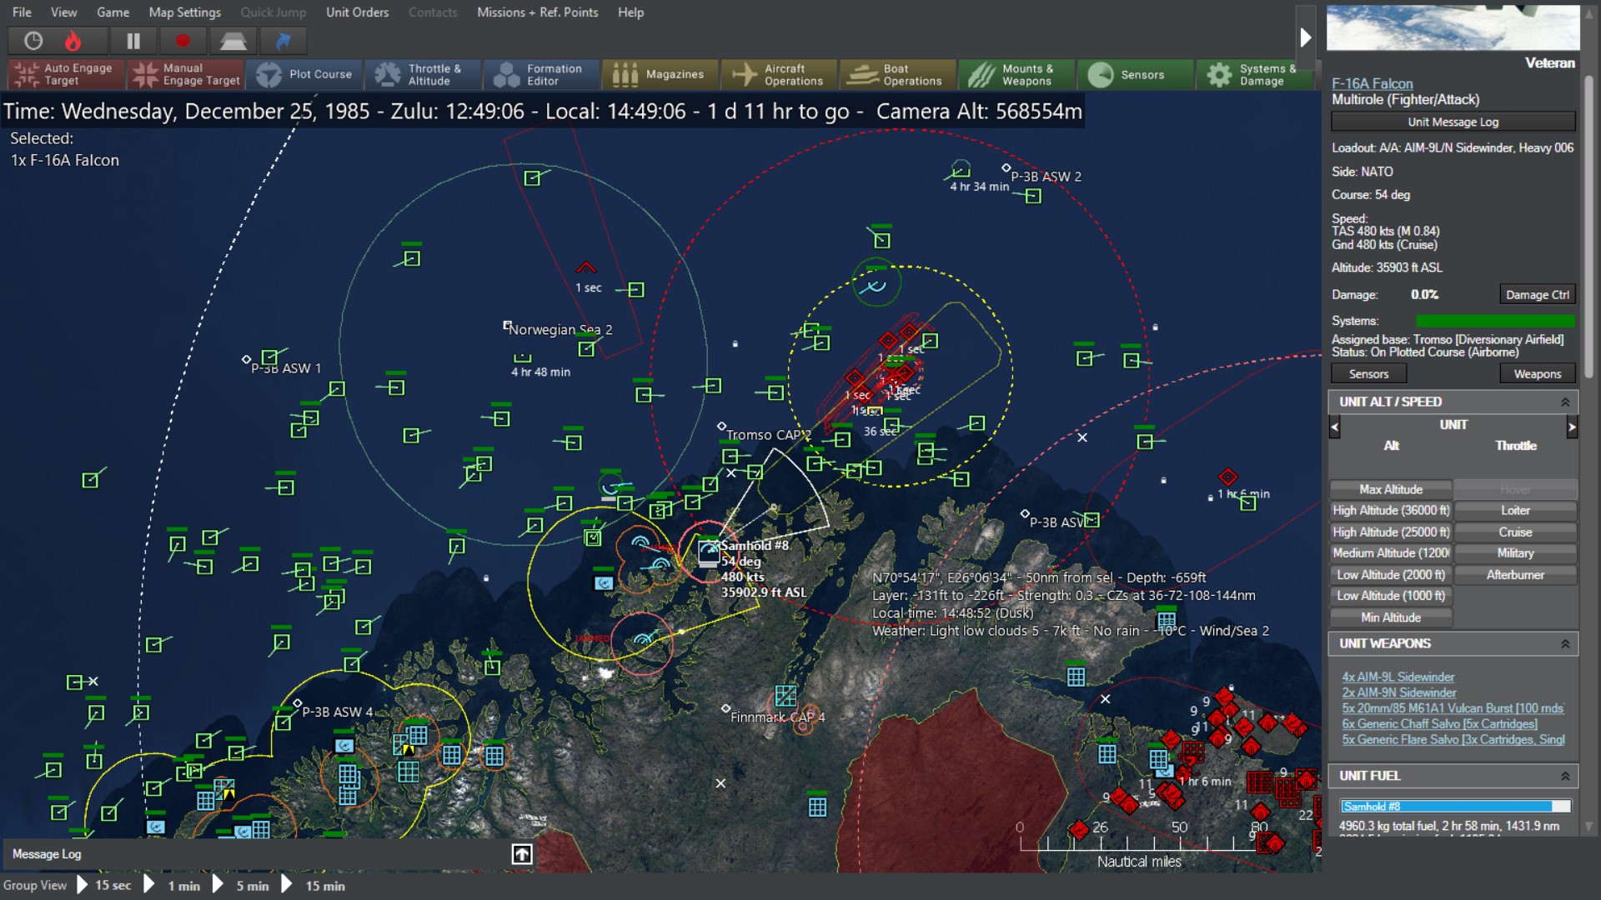Start Plot Course mode

pos(304,74)
